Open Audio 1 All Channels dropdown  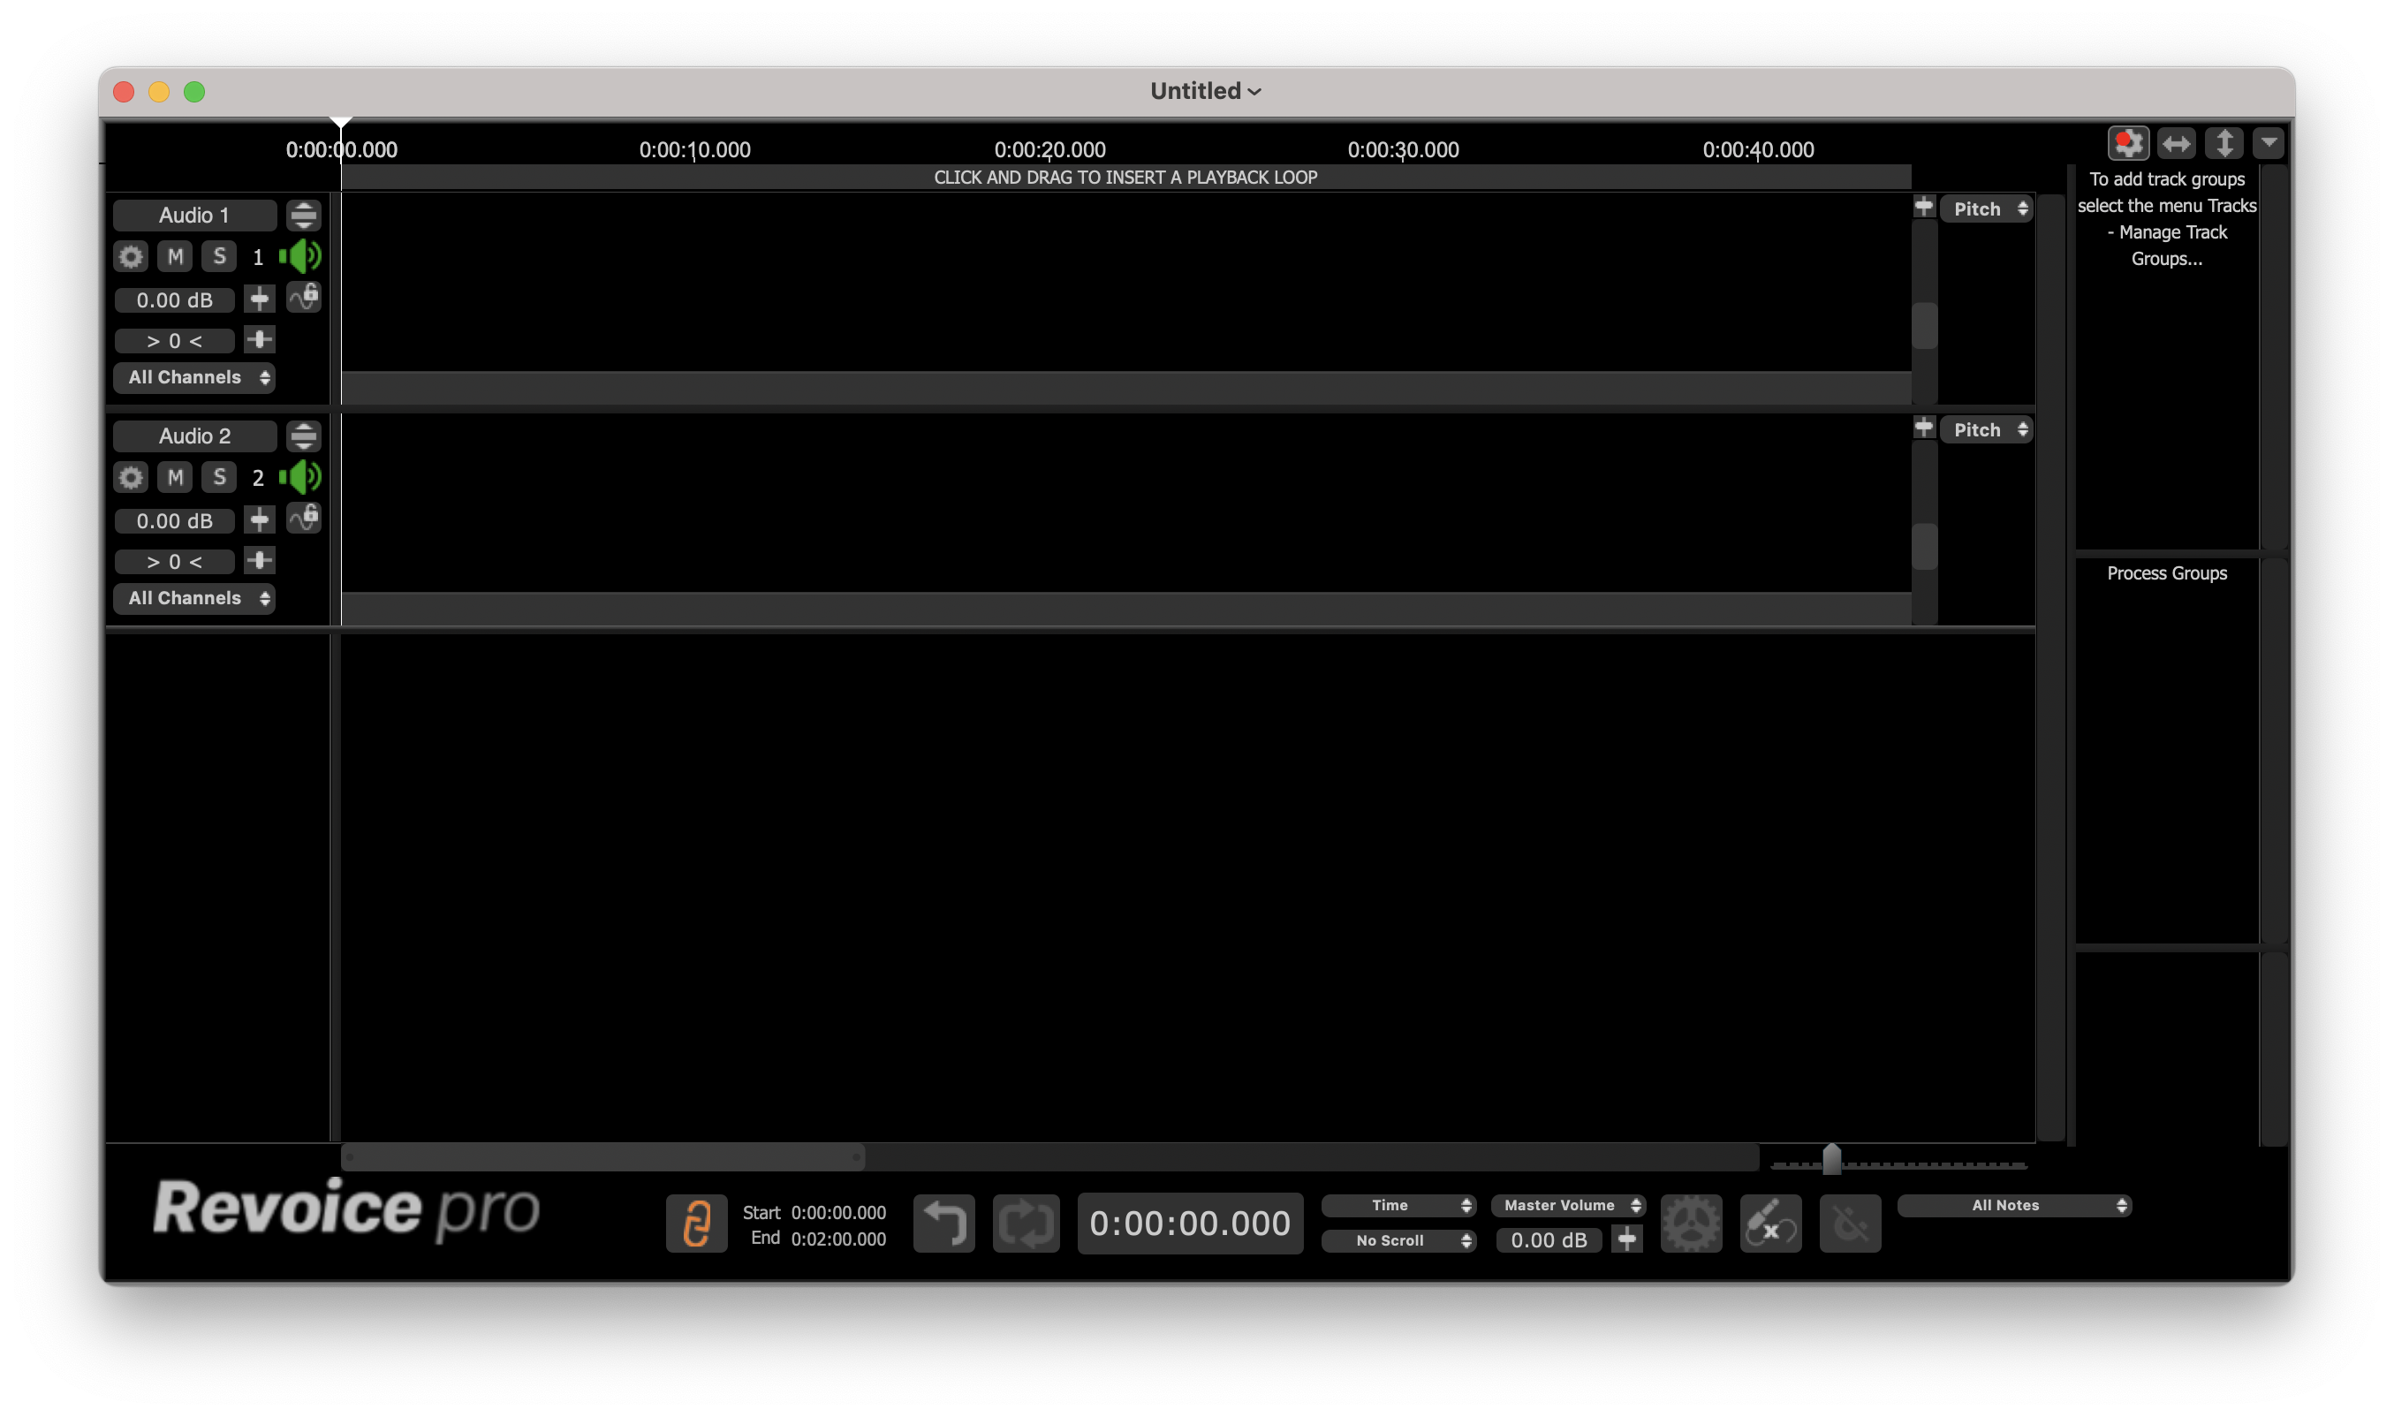[194, 378]
